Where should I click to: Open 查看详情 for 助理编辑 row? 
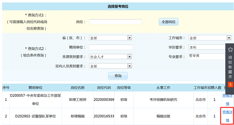tap(228, 116)
